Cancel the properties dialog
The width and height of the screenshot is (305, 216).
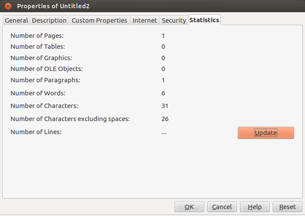(x=222, y=207)
